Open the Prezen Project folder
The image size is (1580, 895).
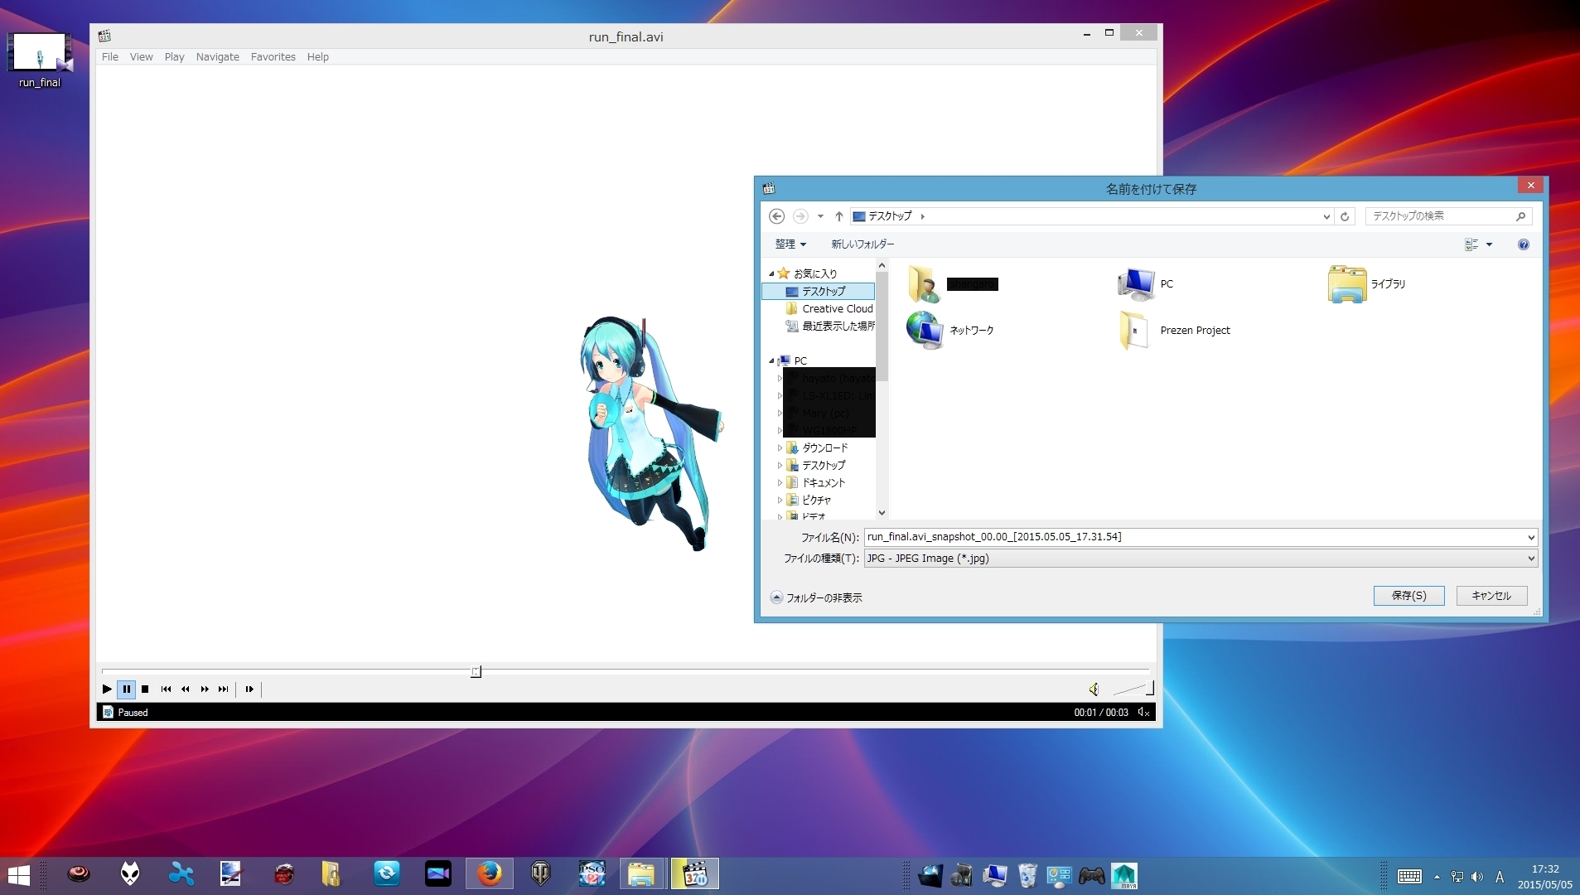coord(1175,330)
